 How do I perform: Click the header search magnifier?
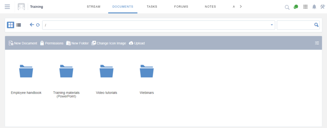click(x=287, y=7)
